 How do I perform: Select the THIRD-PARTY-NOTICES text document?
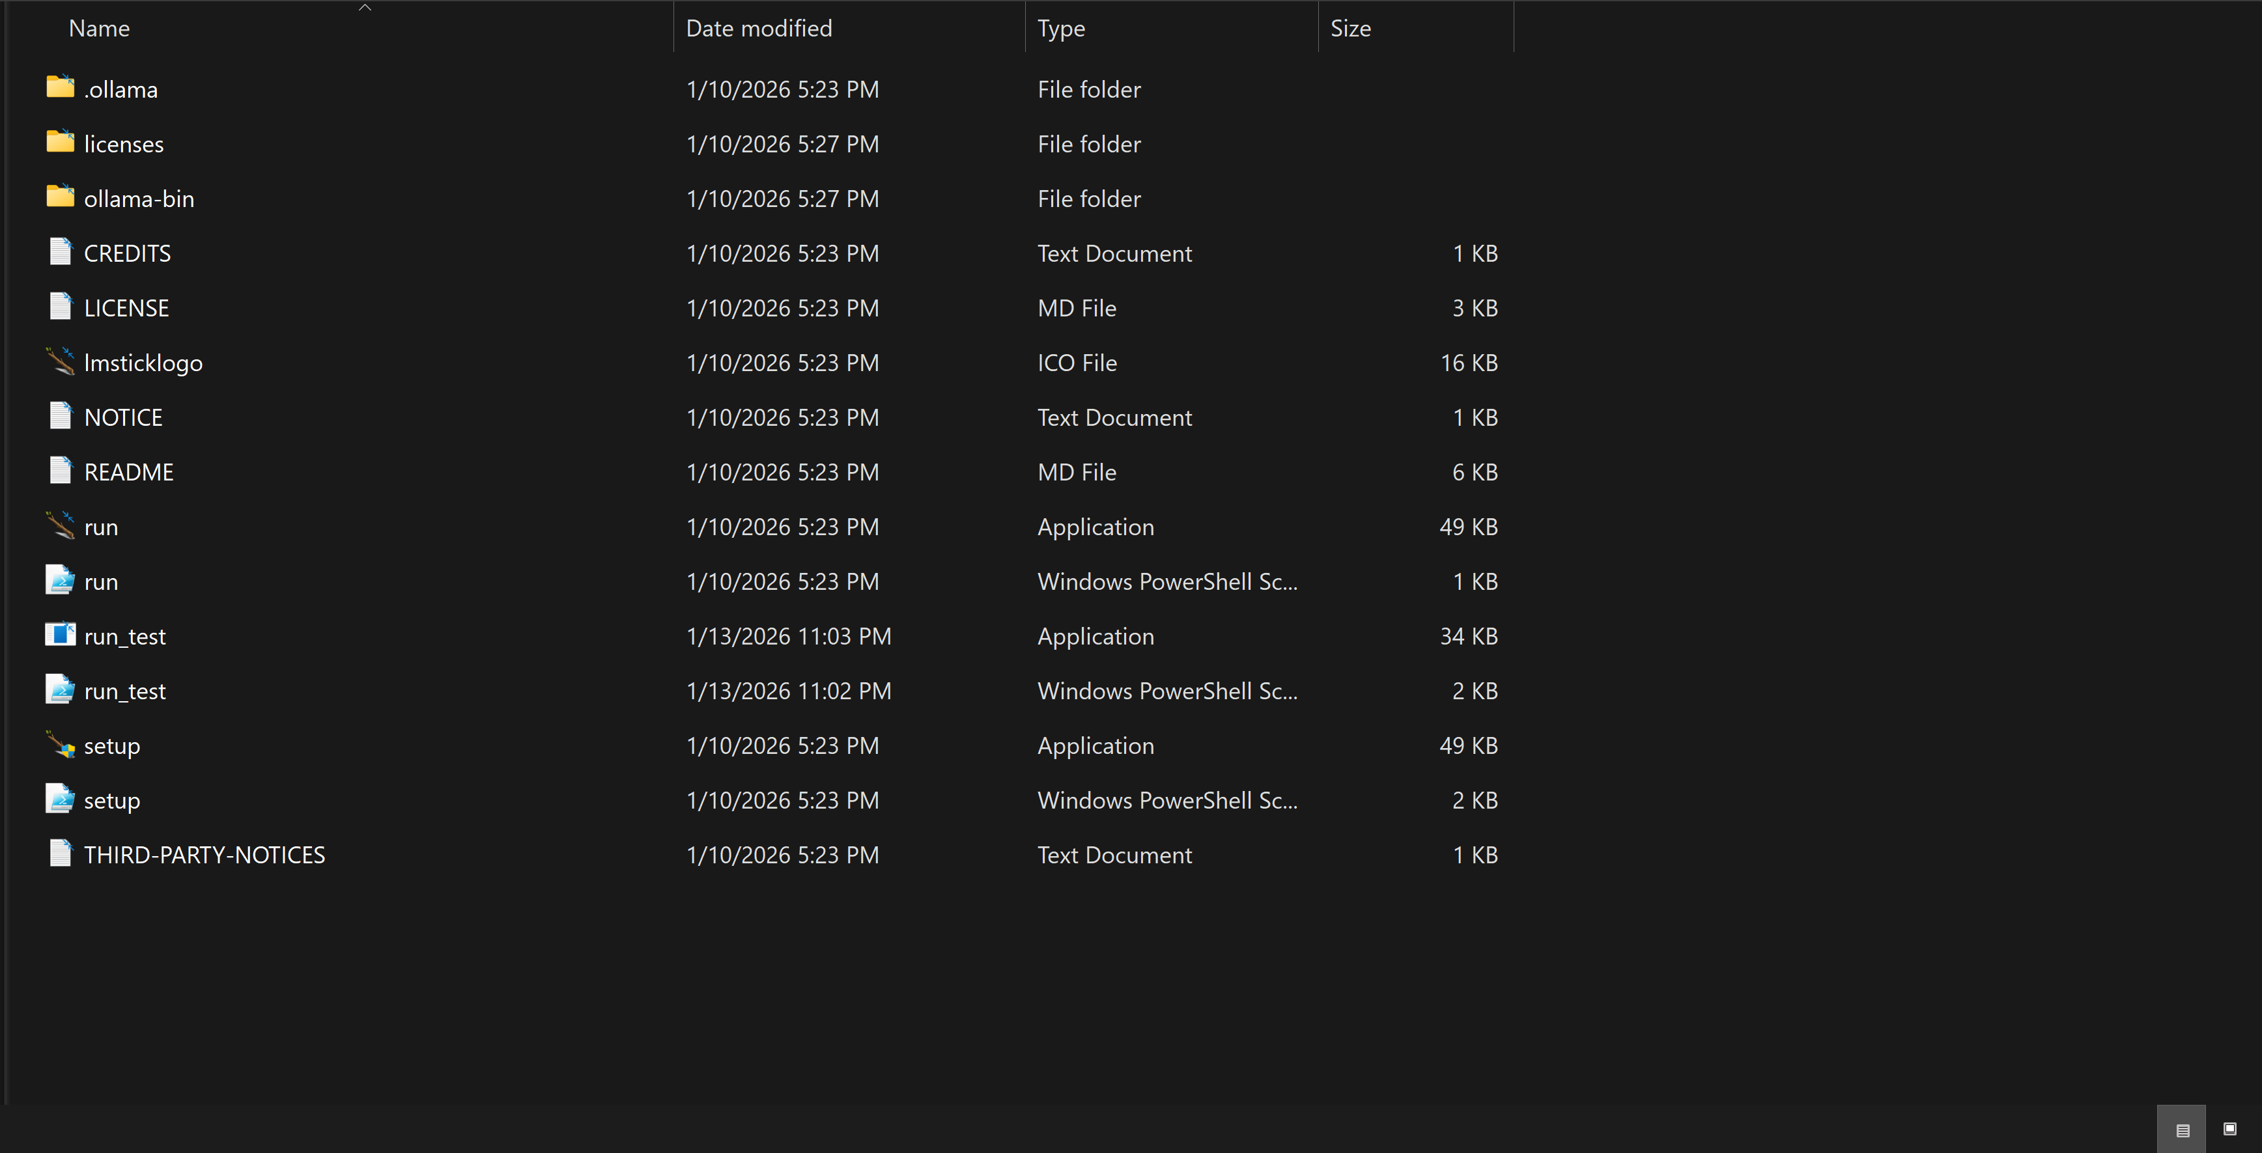click(204, 854)
